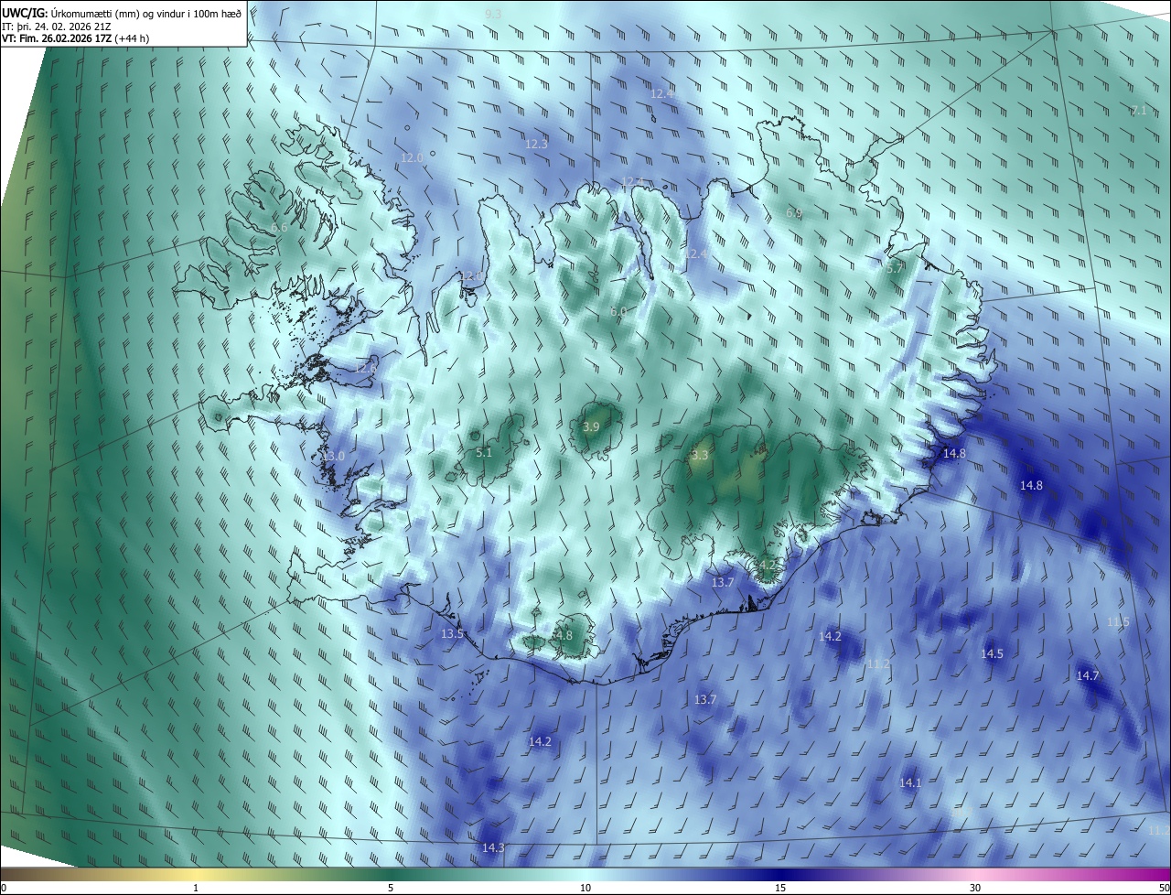The width and height of the screenshot is (1171, 895).
Task: Click the 3.9 value on the glacier
Action: [591, 426]
